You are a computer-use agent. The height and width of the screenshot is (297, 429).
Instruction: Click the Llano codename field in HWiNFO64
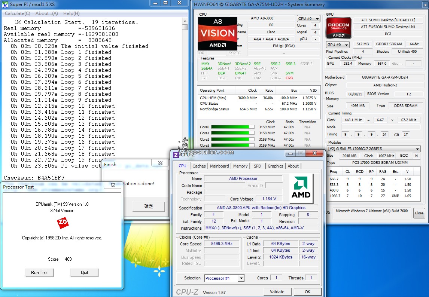click(271, 32)
